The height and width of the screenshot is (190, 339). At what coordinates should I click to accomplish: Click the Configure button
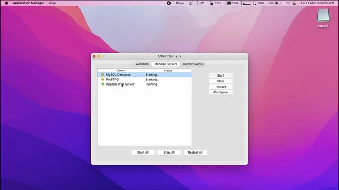point(220,92)
